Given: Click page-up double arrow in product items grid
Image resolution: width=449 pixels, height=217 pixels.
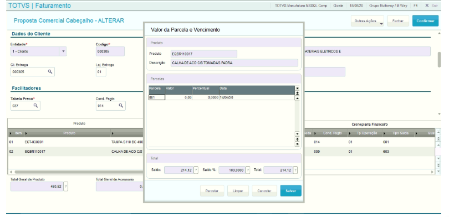Looking at the screenshot, I should click(438, 138).
